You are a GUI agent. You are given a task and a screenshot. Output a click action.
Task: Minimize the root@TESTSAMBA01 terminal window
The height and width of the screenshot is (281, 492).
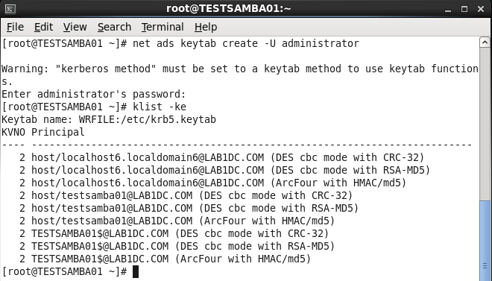448,9
